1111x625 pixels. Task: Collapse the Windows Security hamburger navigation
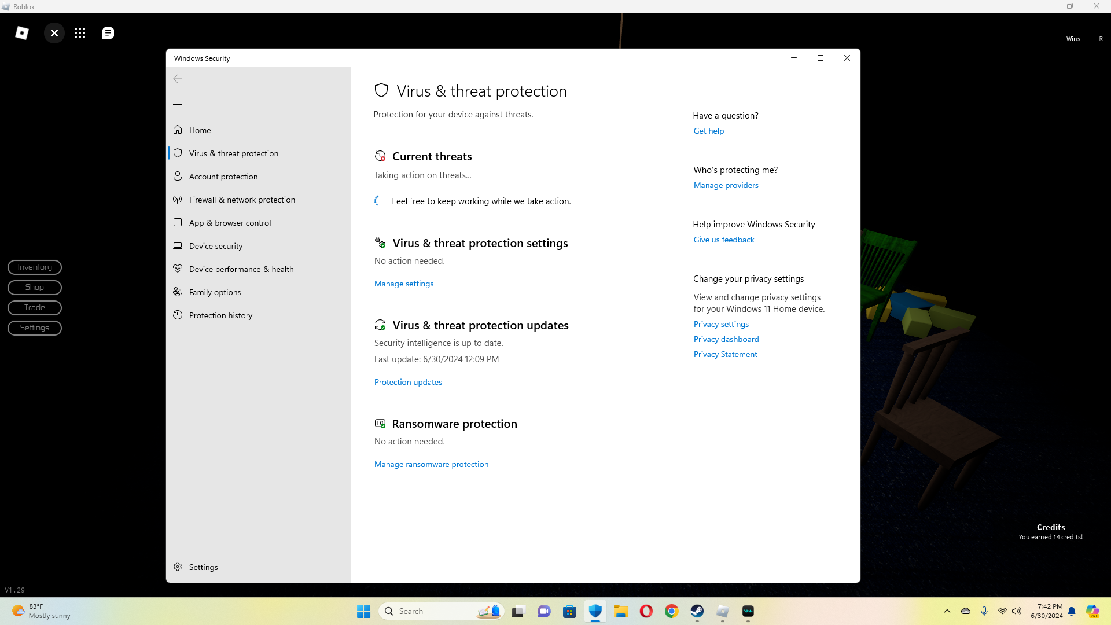pyautogui.click(x=178, y=102)
